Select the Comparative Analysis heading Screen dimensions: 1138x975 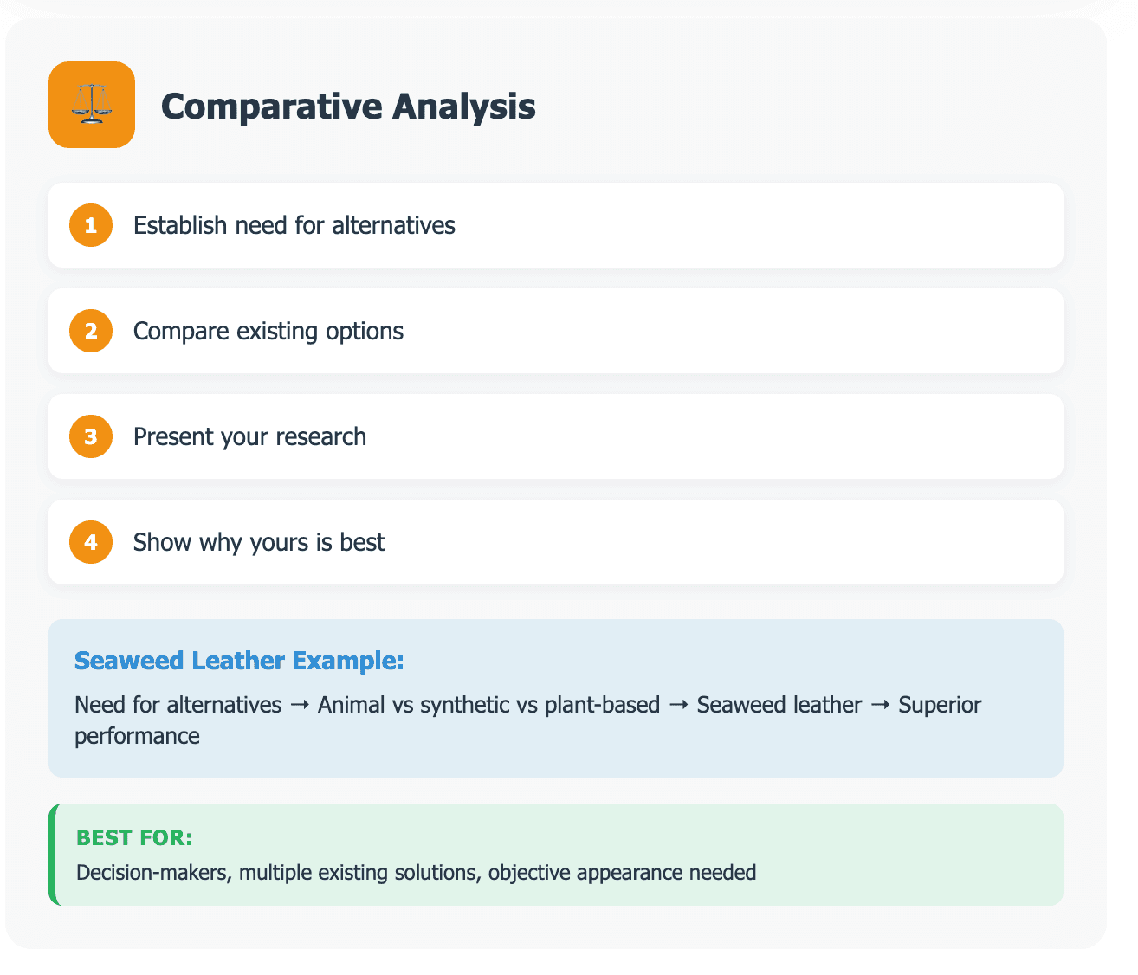(348, 107)
